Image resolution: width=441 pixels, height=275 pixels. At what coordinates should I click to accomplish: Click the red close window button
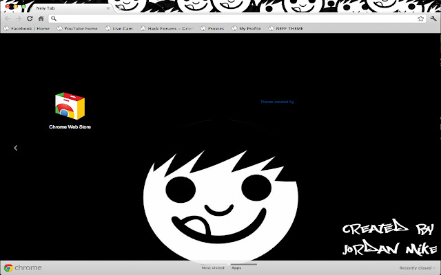coord(8,6)
